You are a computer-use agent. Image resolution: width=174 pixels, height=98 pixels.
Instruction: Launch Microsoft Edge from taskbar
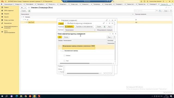coord(17,96)
